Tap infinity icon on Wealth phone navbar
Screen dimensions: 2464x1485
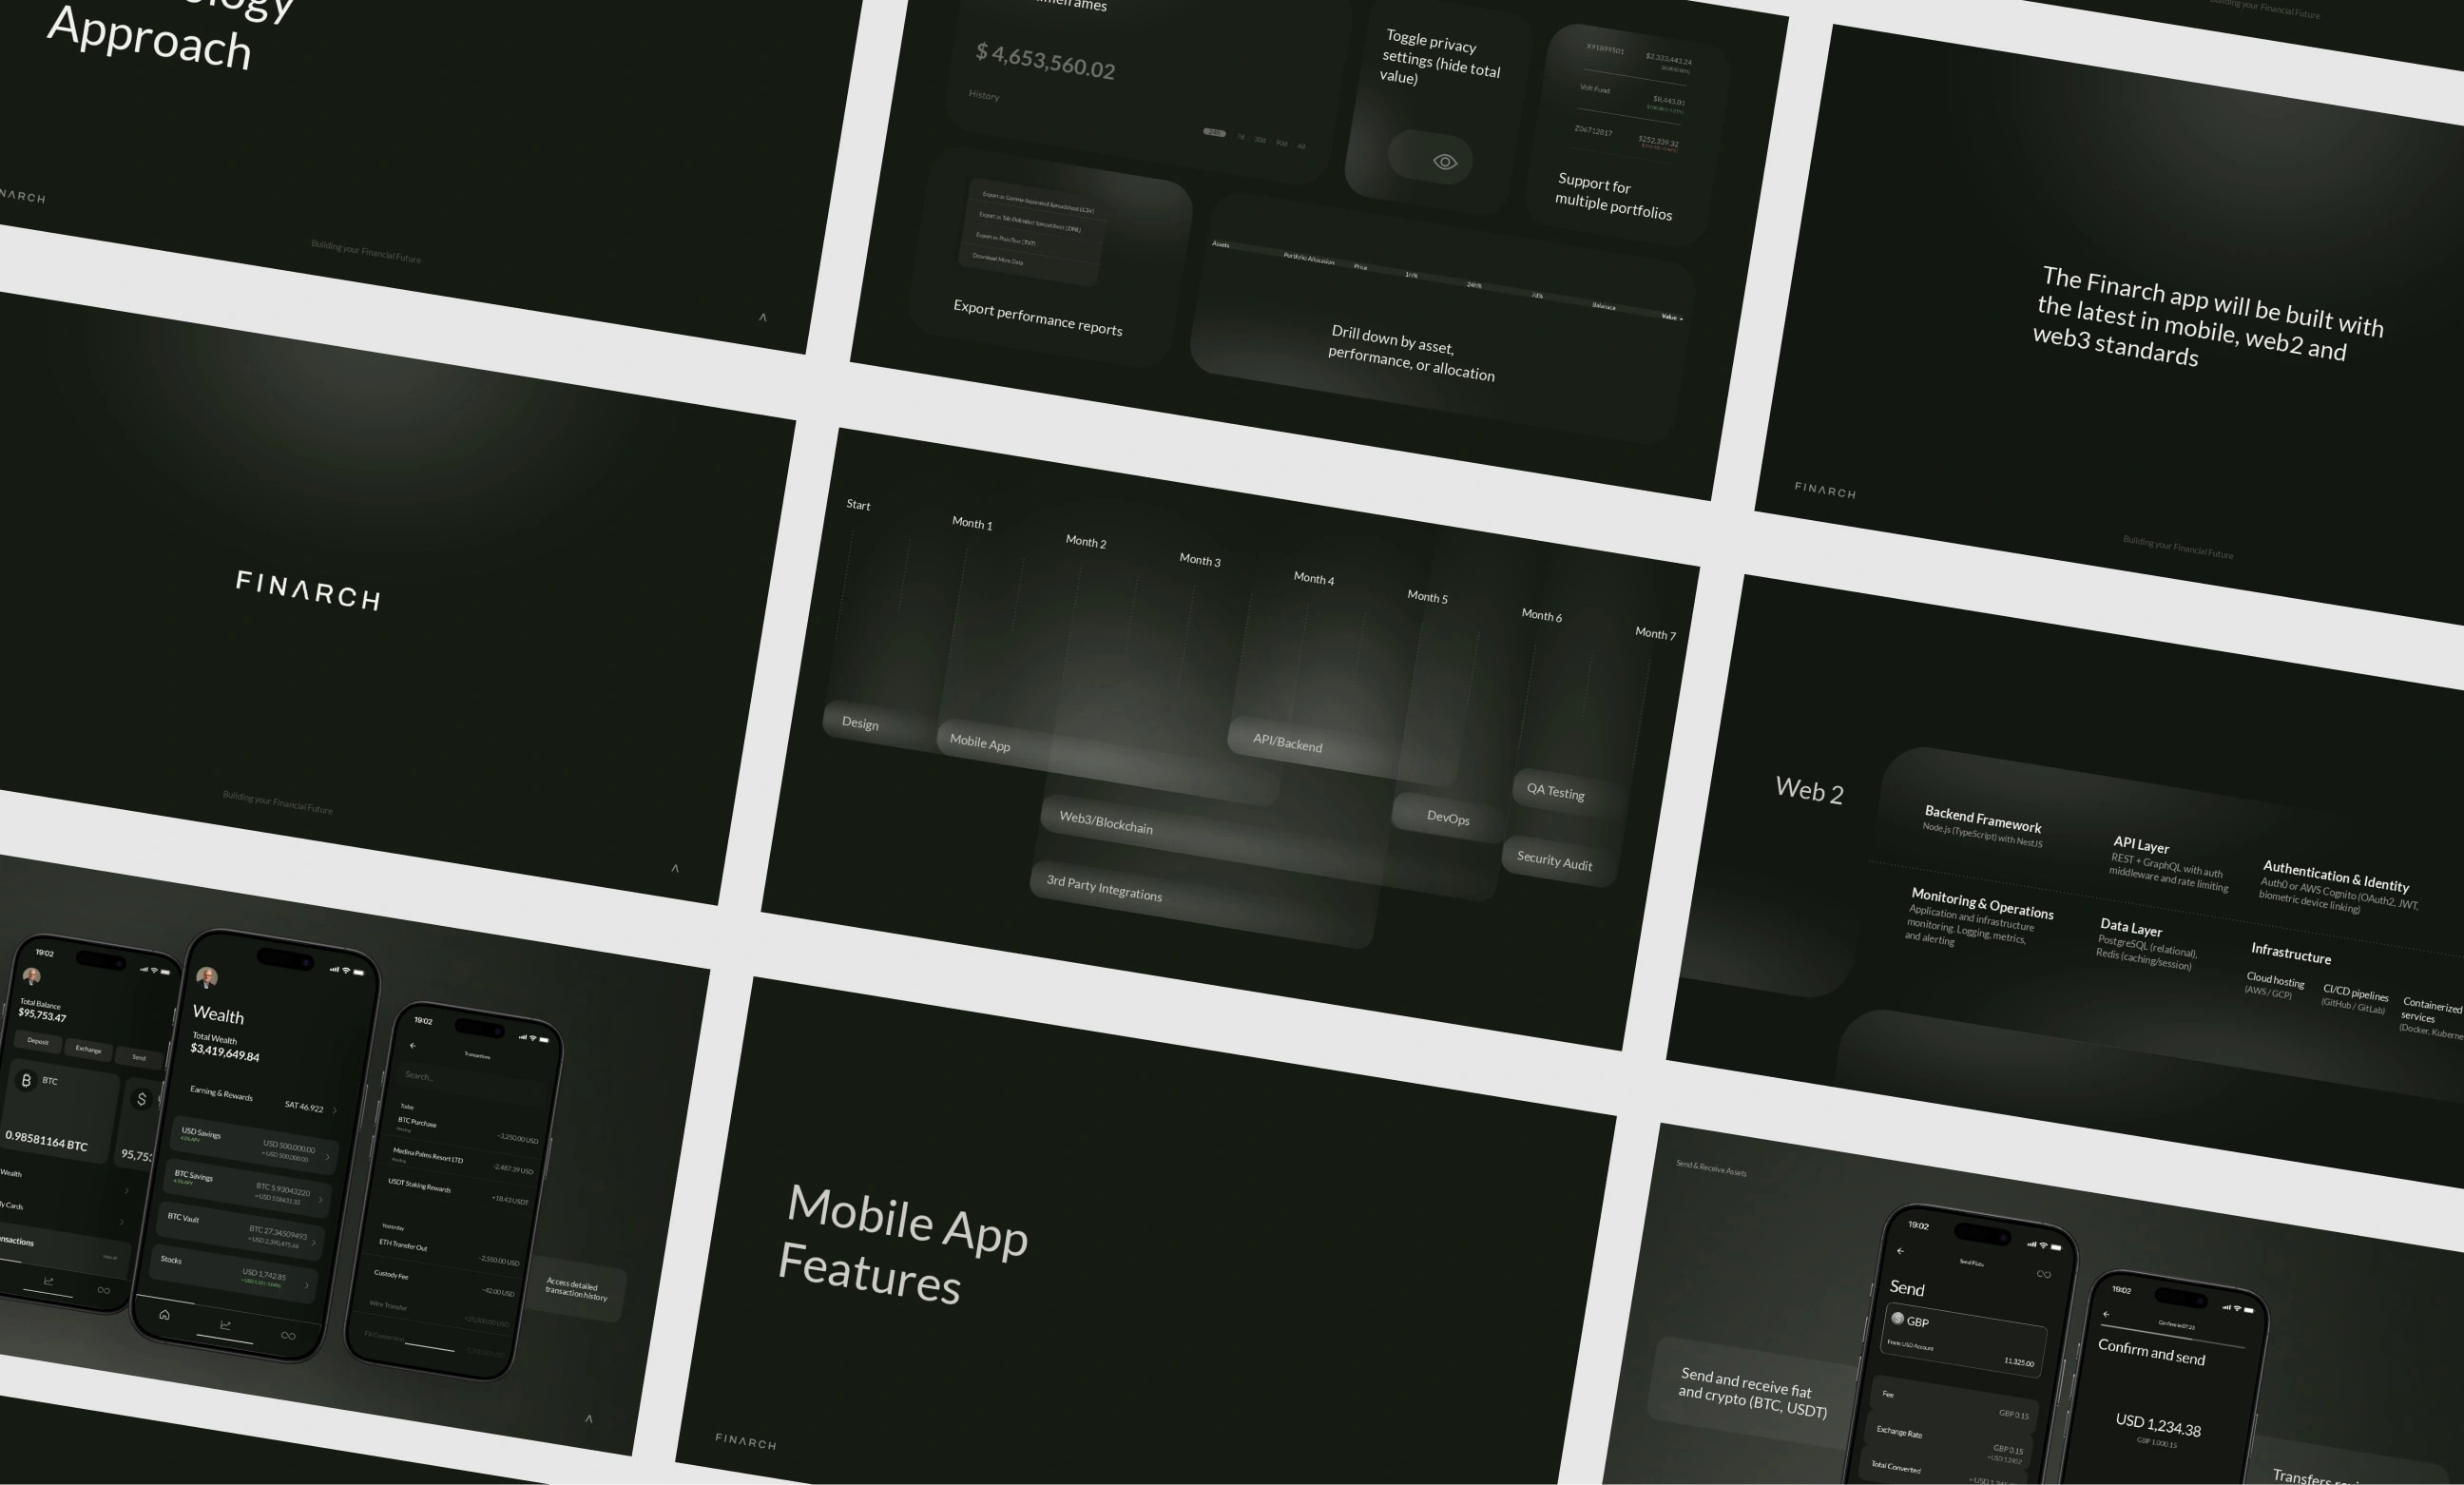[288, 1336]
